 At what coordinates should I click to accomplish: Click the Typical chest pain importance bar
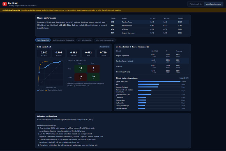tap(159, 82)
